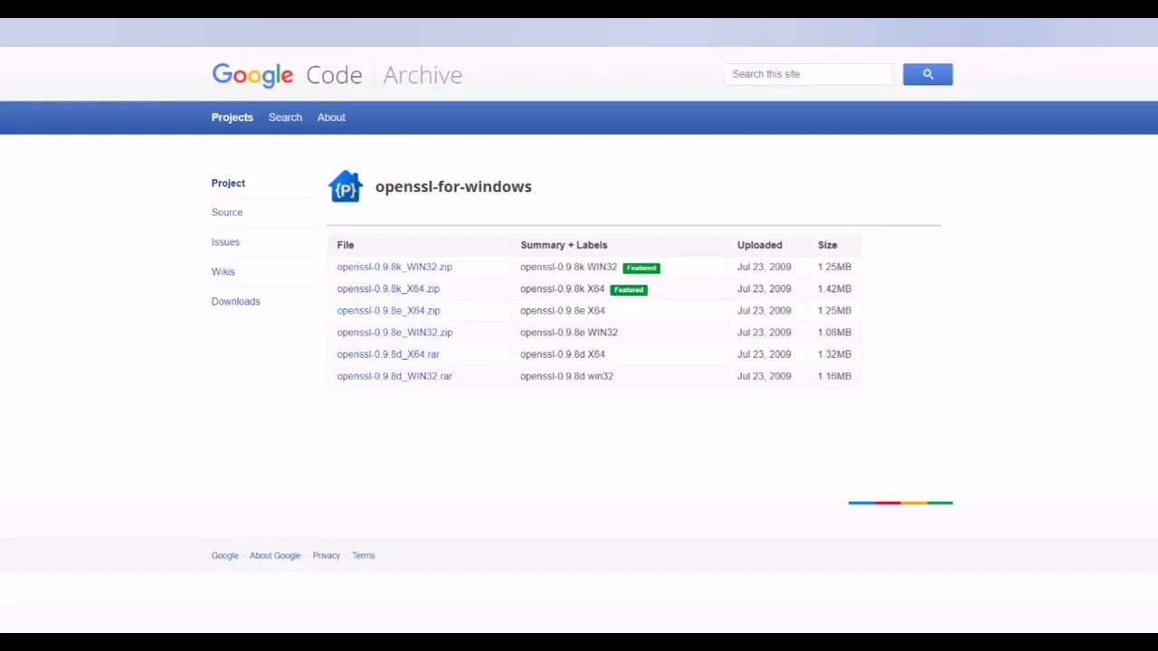Download openssl-0.9.8k_X64.zip
The height and width of the screenshot is (651, 1158).
[x=388, y=288]
